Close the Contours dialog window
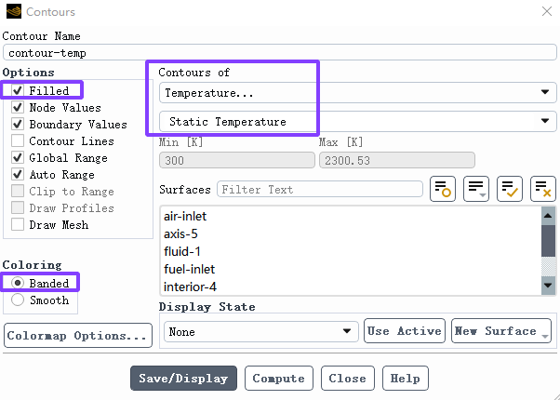Image resolution: width=560 pixels, height=400 pixels. [x=547, y=11]
